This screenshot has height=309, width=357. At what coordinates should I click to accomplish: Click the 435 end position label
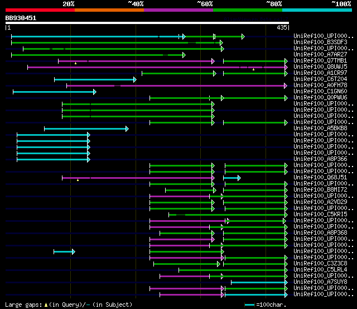coord(282,27)
